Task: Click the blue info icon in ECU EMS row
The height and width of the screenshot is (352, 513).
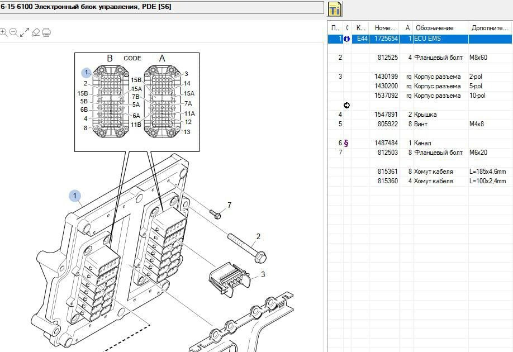Action: tap(346, 39)
